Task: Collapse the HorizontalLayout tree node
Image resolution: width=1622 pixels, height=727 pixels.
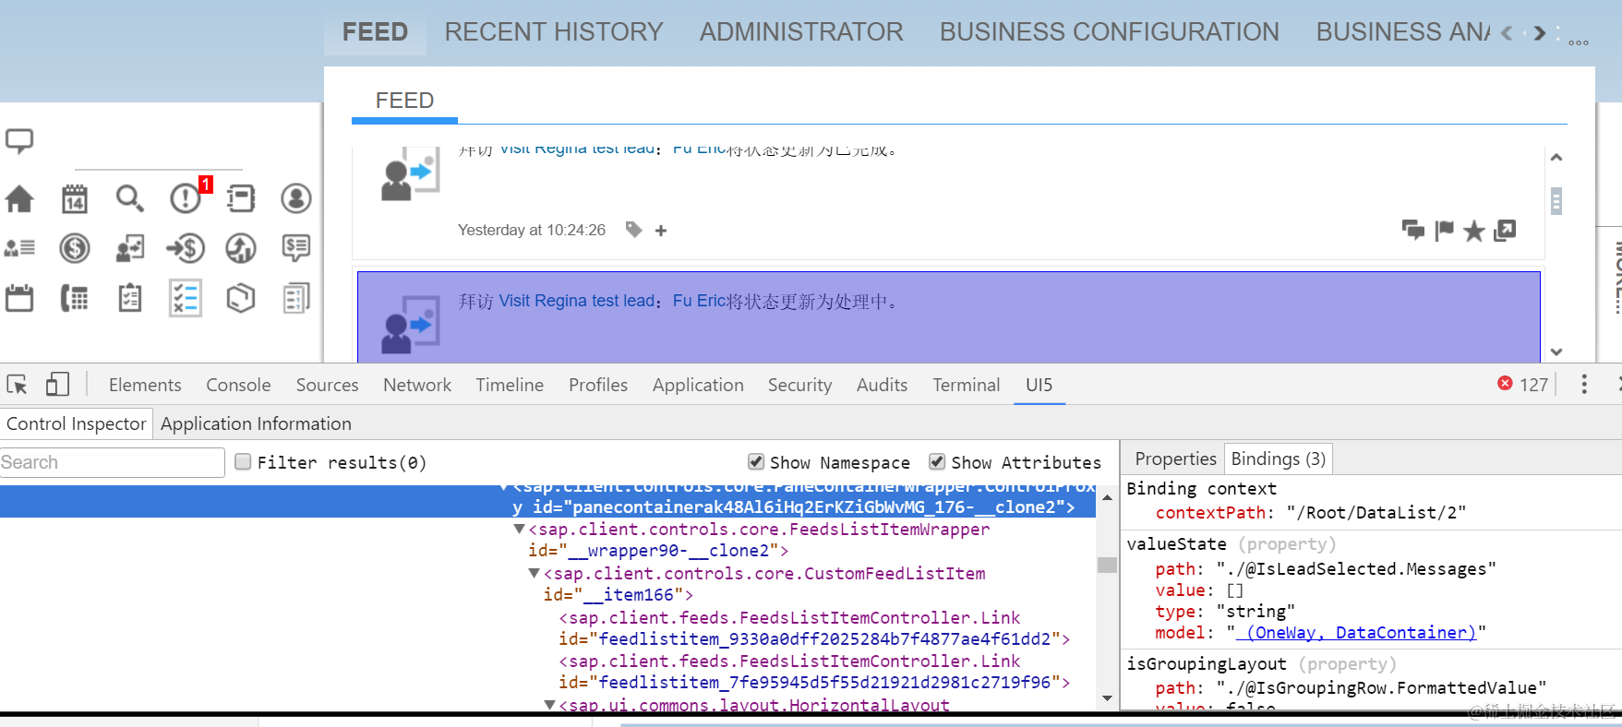Action: [550, 705]
